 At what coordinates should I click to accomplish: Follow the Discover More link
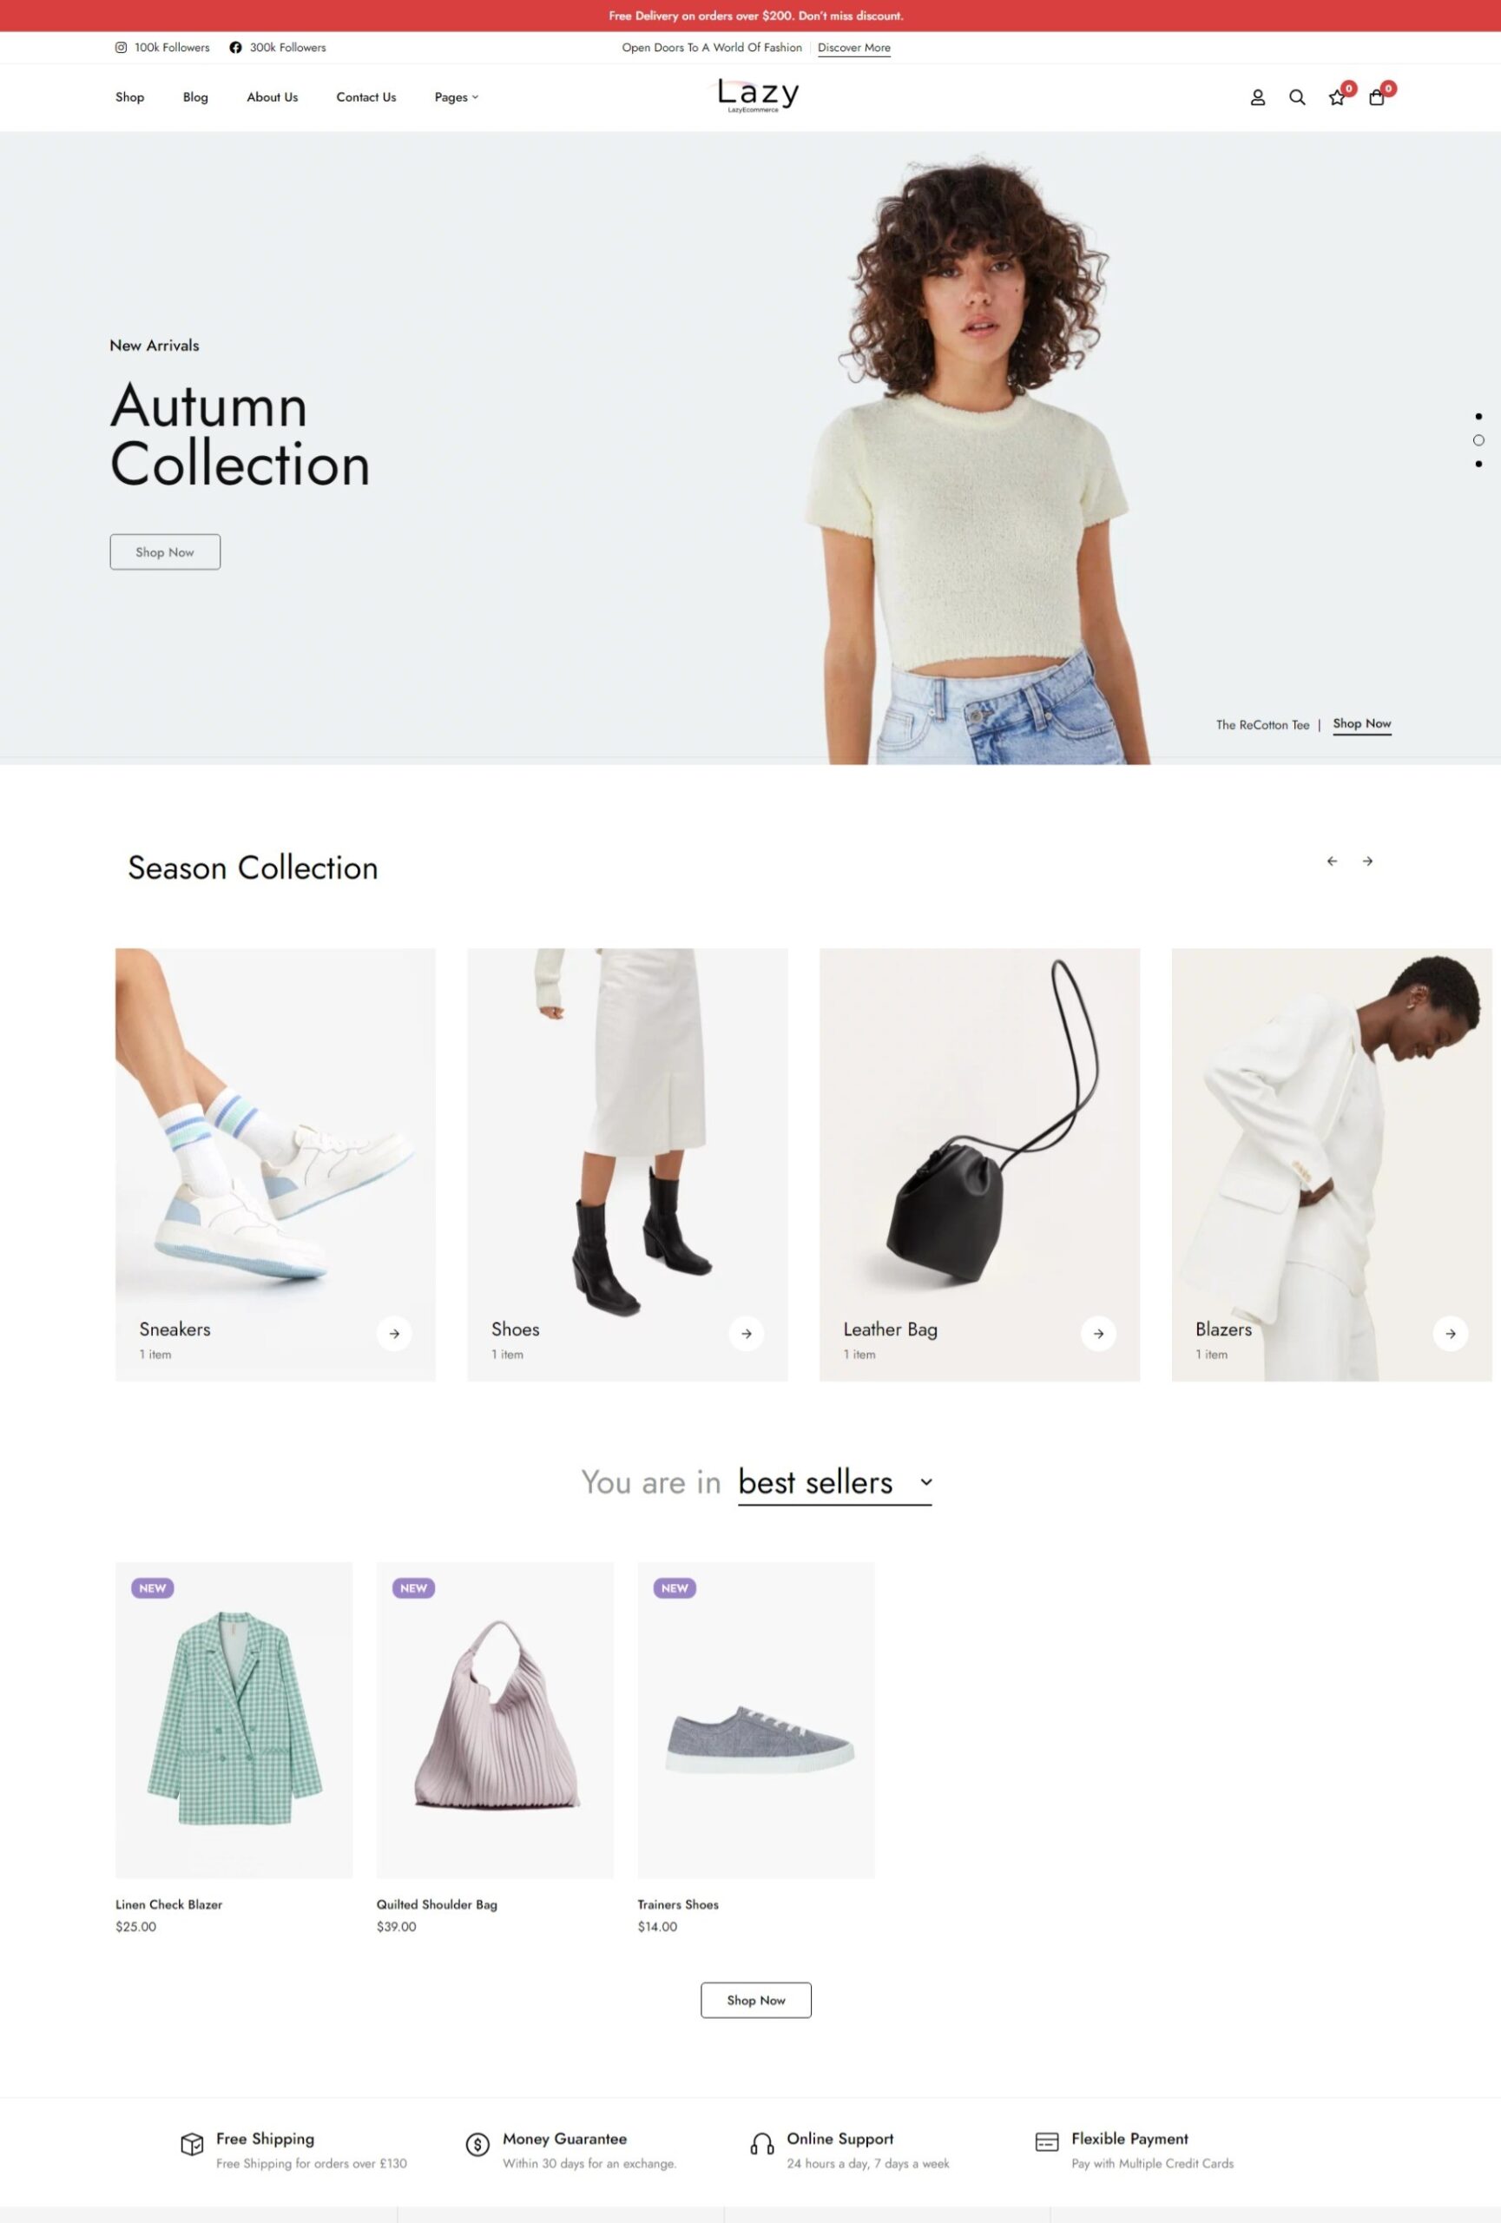pyautogui.click(x=853, y=48)
